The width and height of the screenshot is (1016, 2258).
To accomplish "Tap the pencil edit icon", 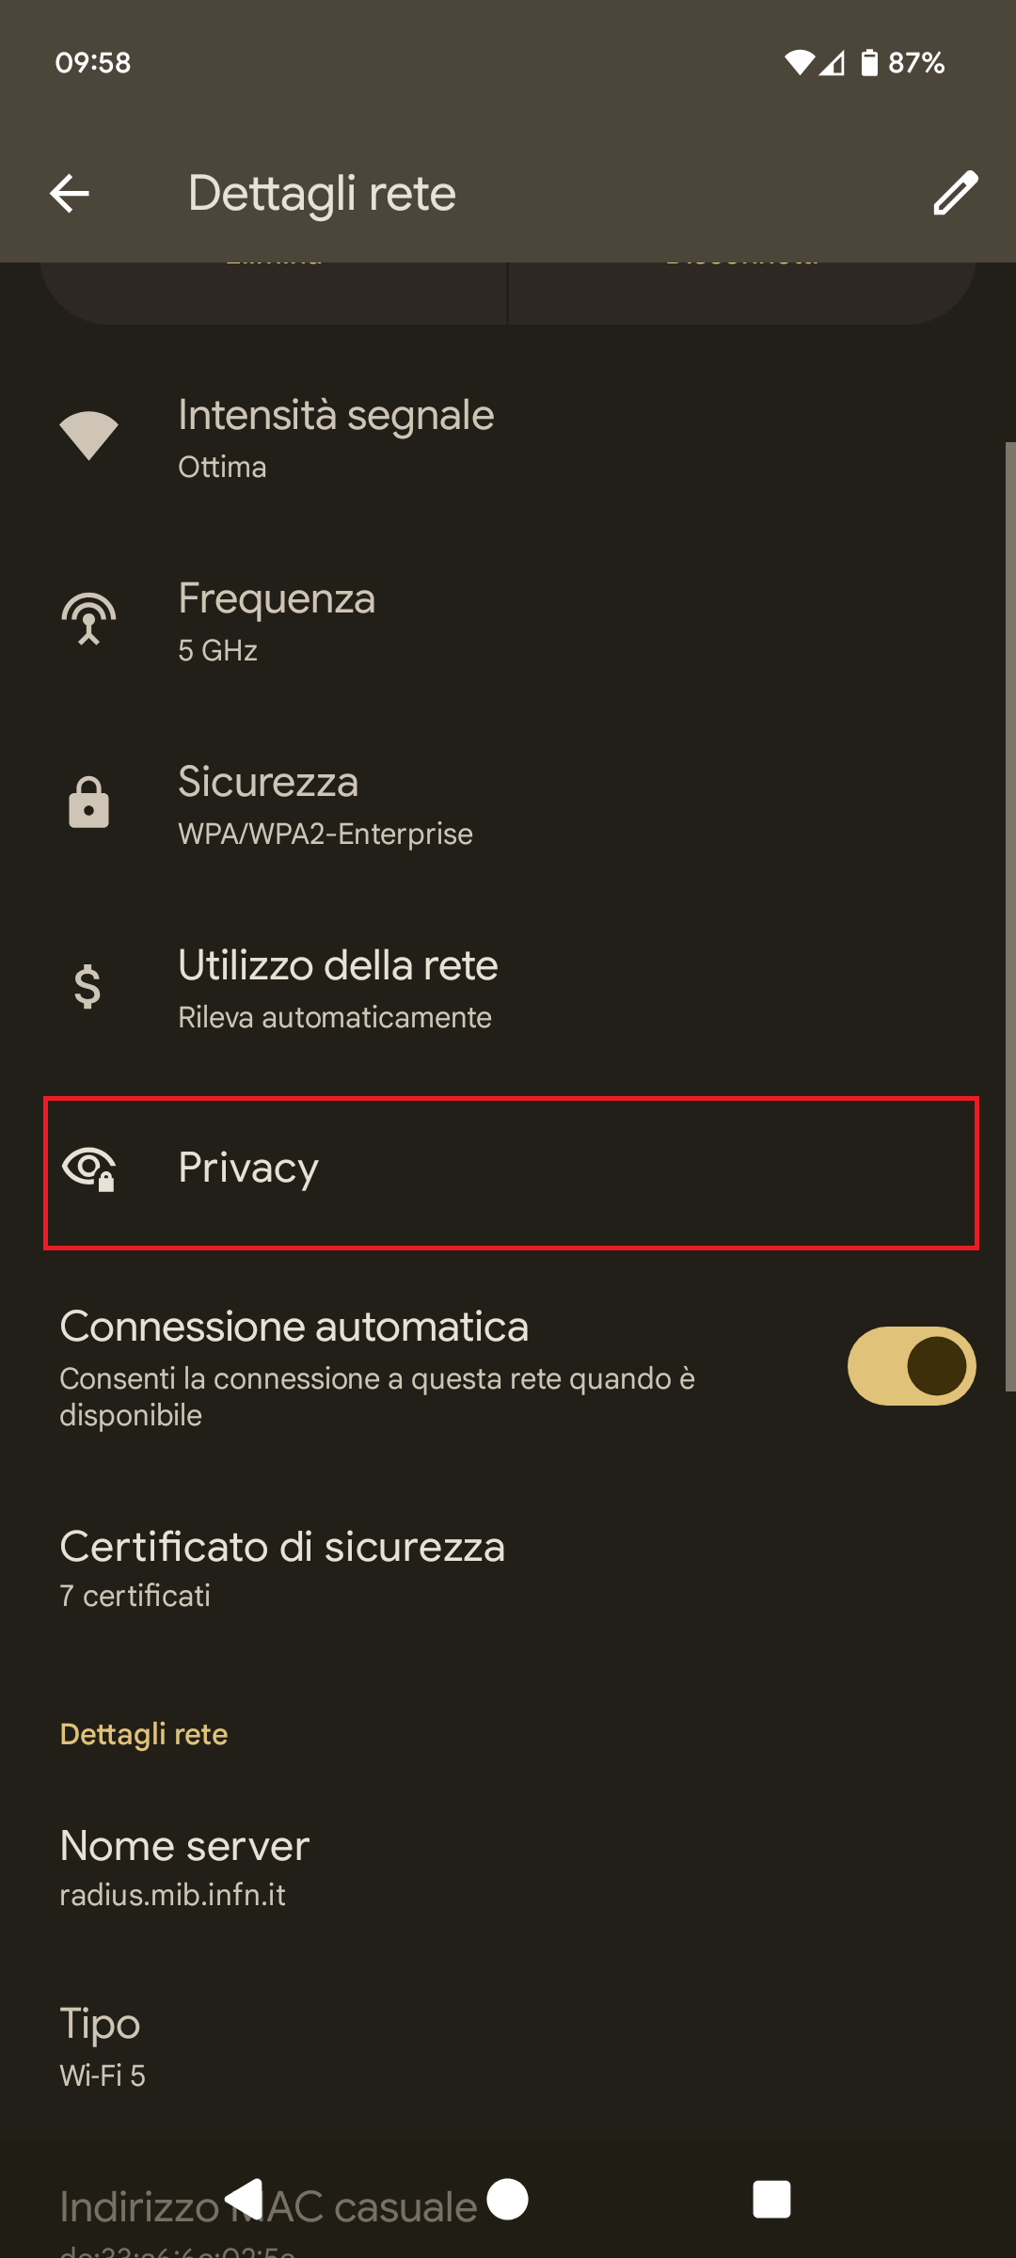I will [955, 193].
